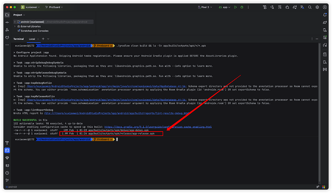Open the Project view selector dropdown
332x193 pixels.
point(23,15)
